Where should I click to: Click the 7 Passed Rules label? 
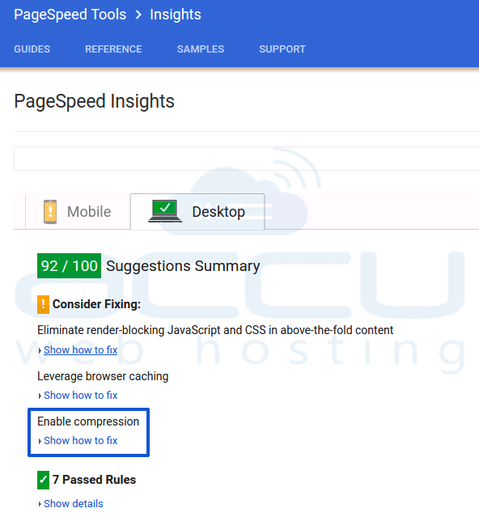94,480
